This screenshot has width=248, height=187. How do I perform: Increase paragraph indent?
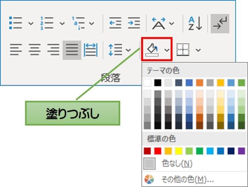(x=134, y=23)
